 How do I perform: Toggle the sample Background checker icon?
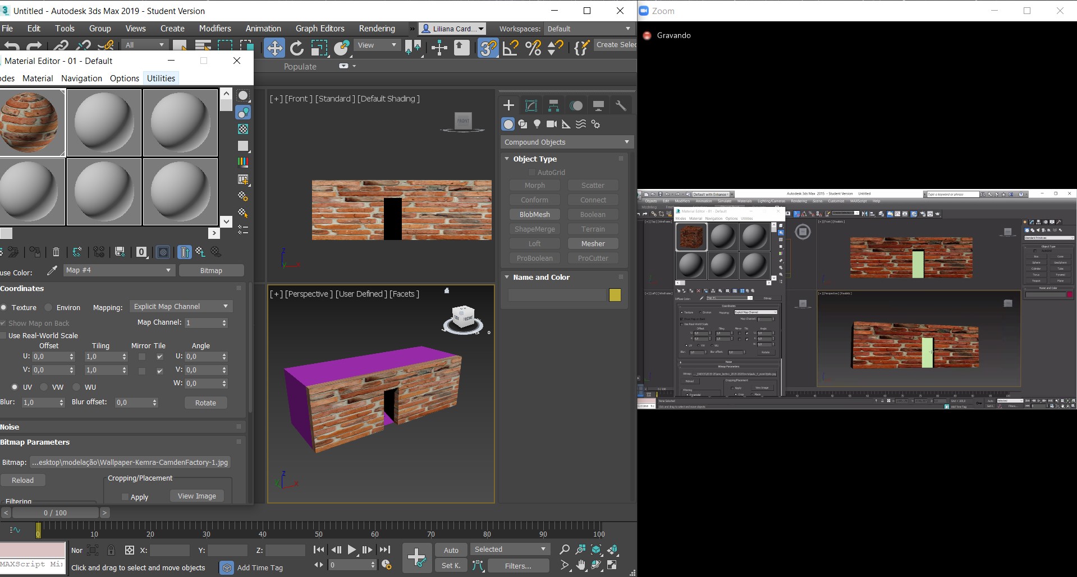(243, 129)
